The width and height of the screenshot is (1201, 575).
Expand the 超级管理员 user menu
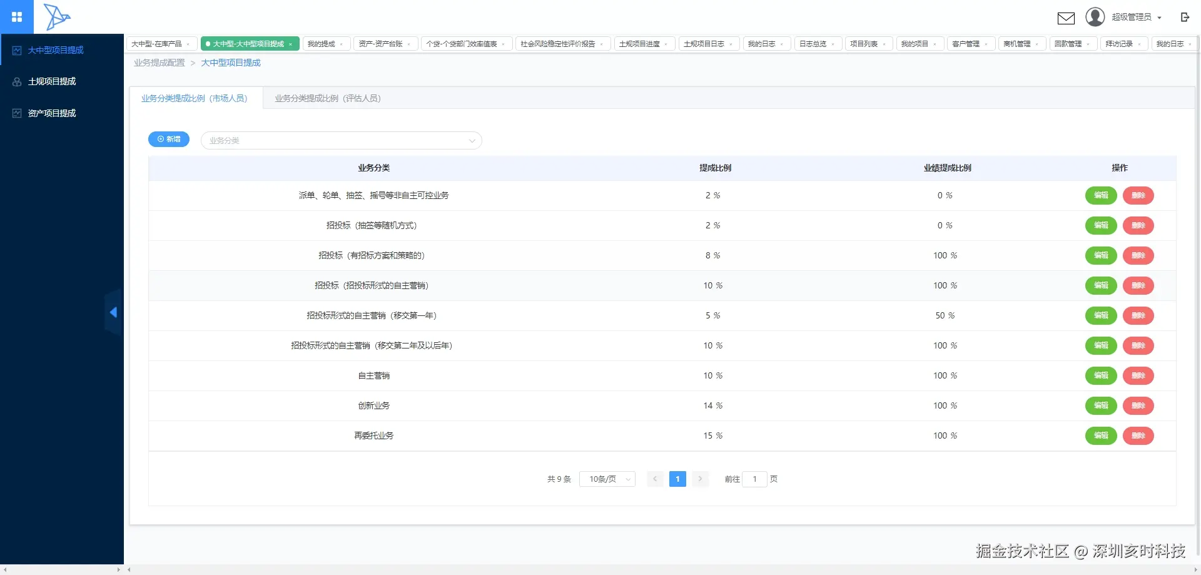coord(1137,17)
